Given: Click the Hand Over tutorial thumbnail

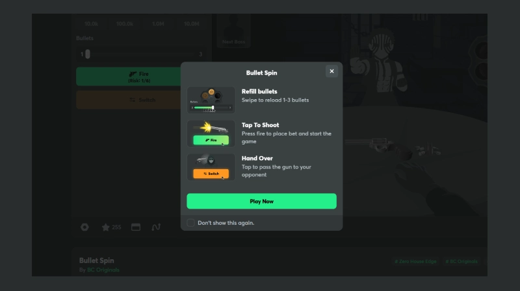Looking at the screenshot, I should tap(211, 167).
